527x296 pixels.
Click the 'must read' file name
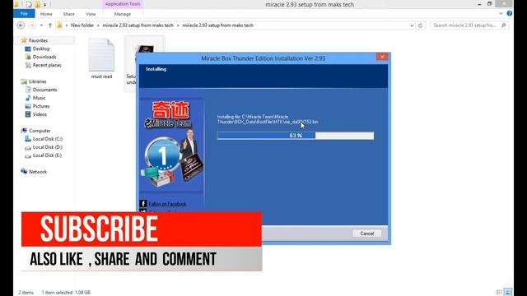coord(101,76)
